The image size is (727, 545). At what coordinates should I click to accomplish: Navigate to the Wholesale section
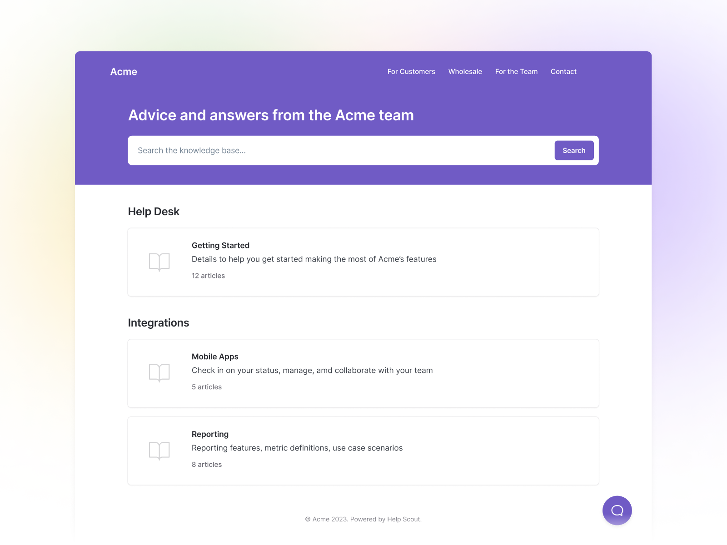point(465,72)
